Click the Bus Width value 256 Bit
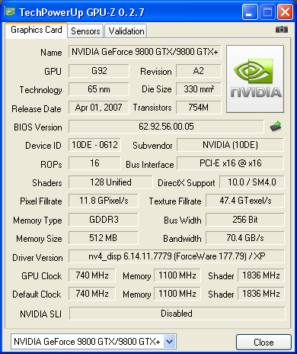The width and height of the screenshot is (297, 354). click(x=245, y=220)
